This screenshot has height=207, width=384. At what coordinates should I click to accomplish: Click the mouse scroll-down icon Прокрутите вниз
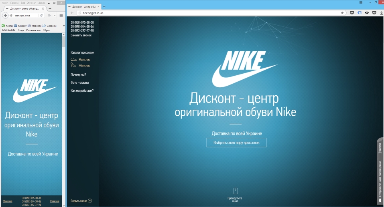(235, 191)
